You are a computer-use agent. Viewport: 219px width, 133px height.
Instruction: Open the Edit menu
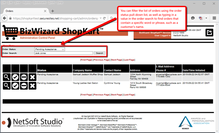click(x=10, y=2)
